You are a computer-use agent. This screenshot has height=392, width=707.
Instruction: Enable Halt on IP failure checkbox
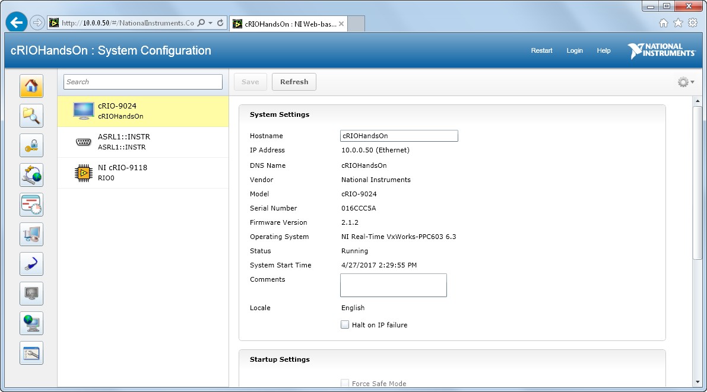(x=345, y=324)
